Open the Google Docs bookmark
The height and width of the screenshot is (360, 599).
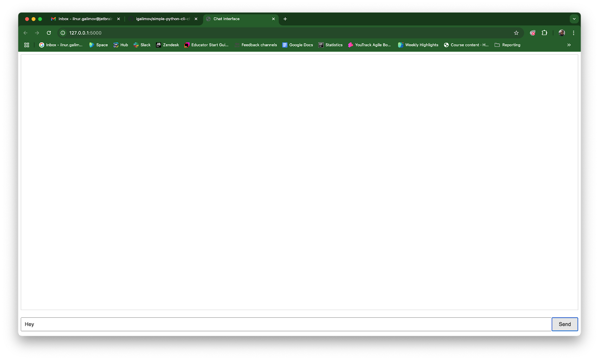pyautogui.click(x=298, y=45)
